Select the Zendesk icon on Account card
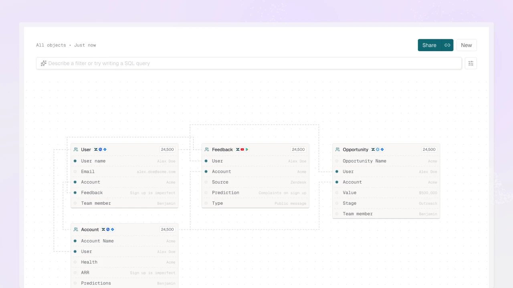This screenshot has width=513, height=288. (x=103, y=230)
